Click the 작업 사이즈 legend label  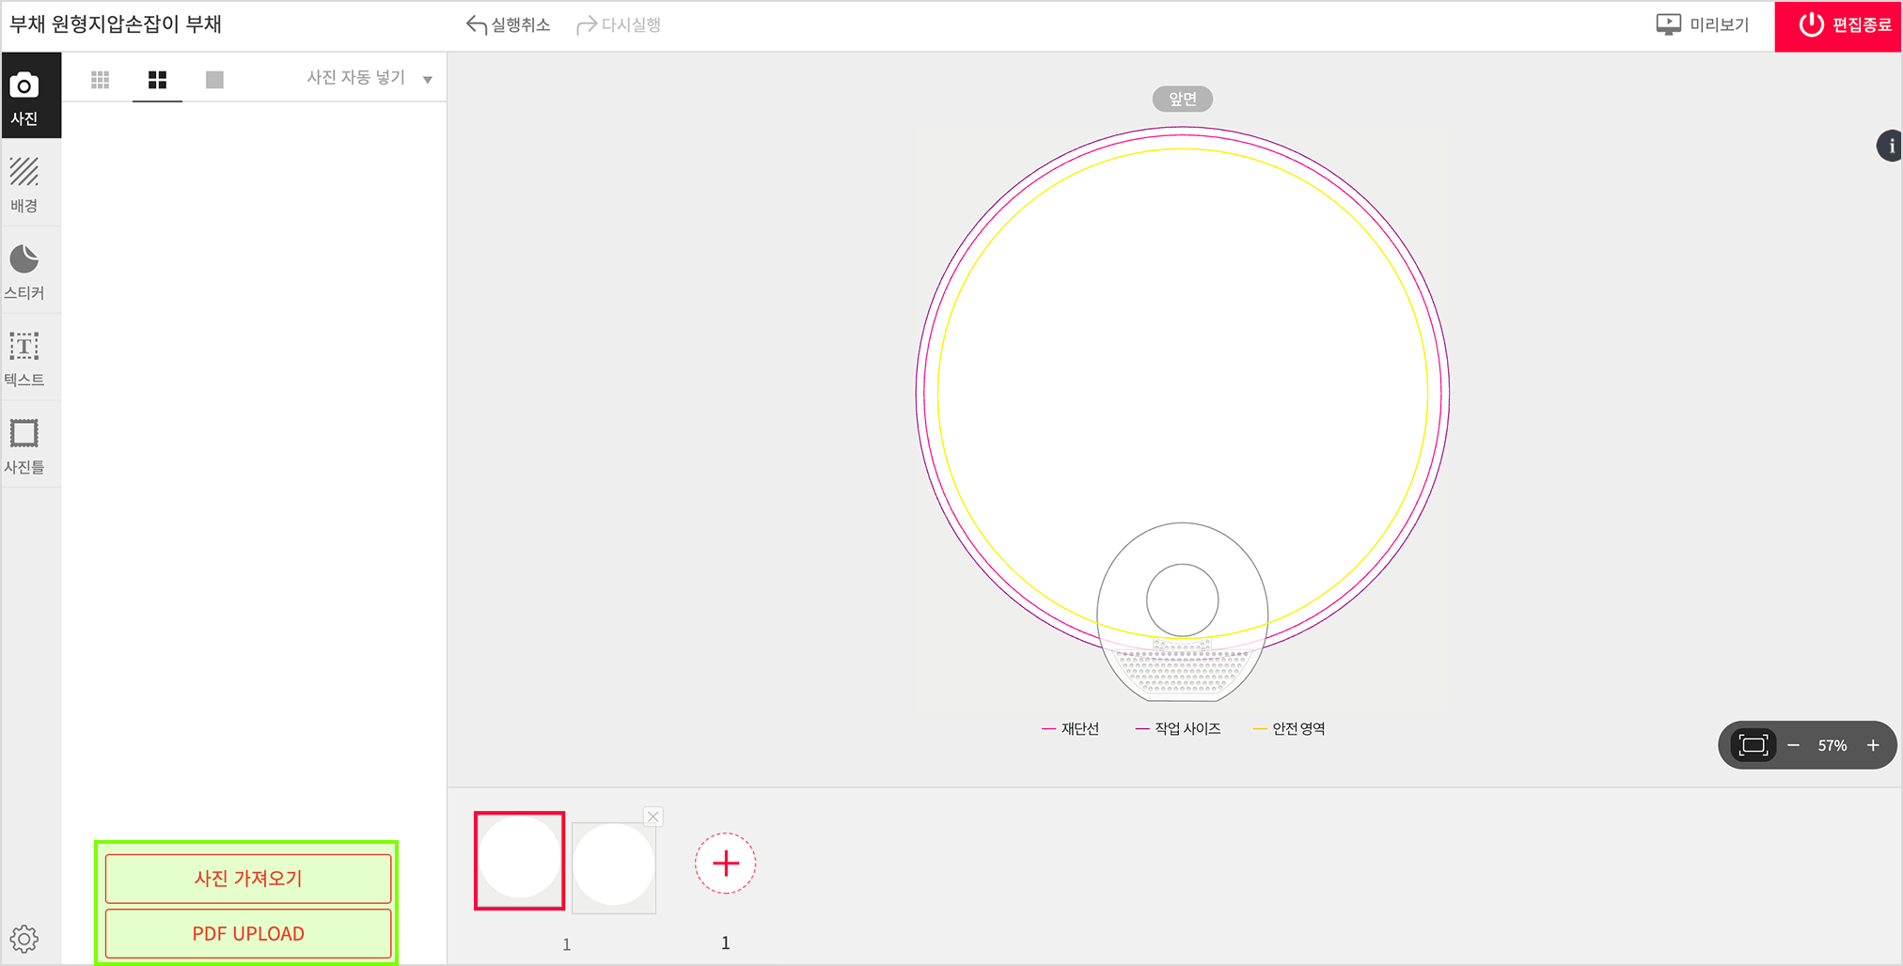click(1187, 729)
